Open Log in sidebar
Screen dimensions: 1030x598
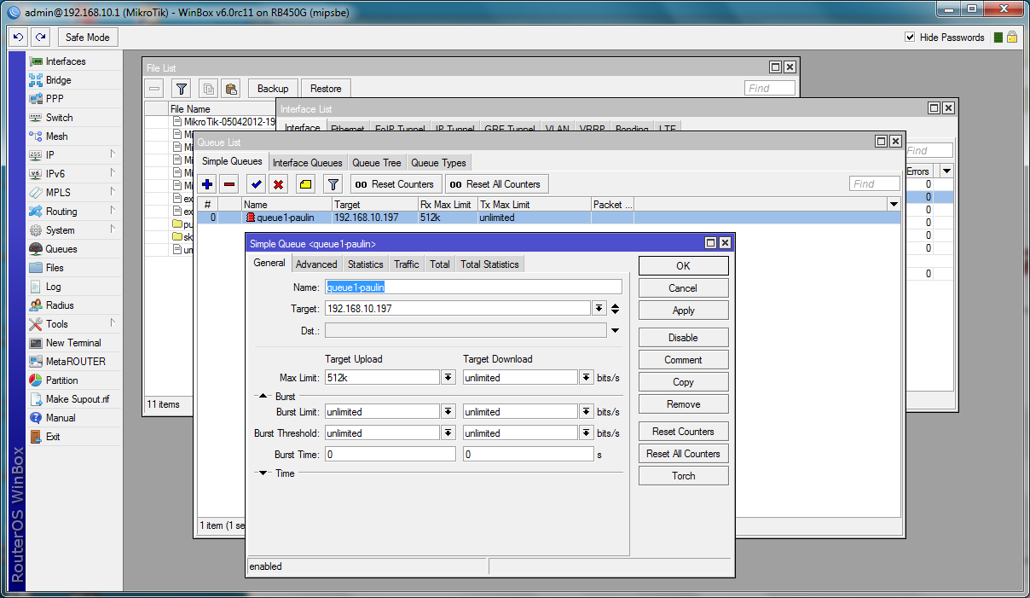pyautogui.click(x=53, y=287)
